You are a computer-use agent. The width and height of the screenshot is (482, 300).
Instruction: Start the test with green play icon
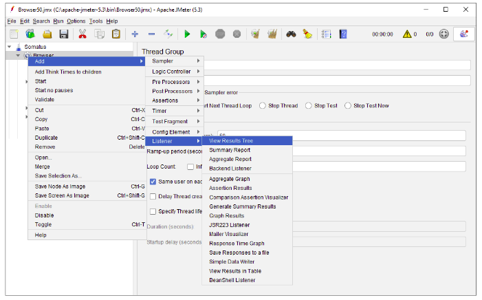(x=187, y=34)
